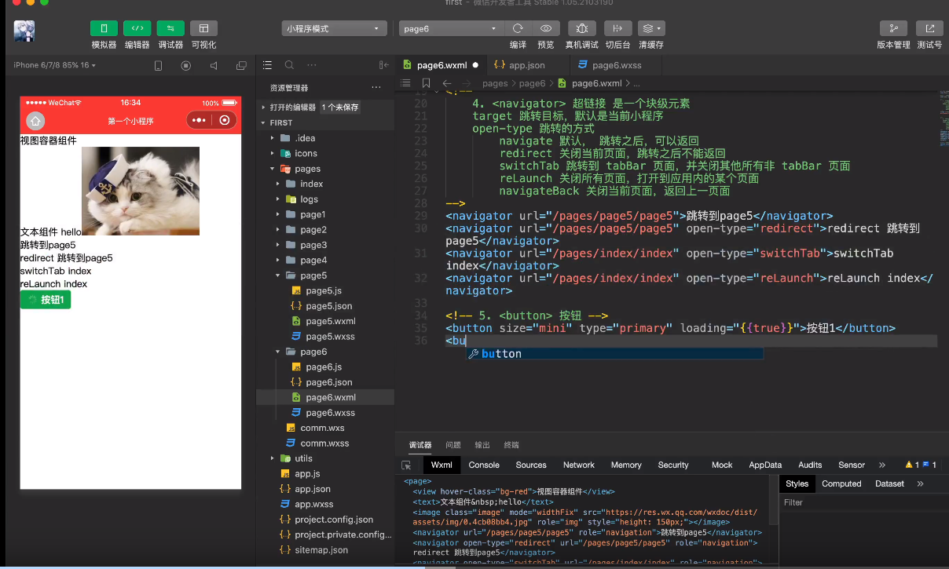Toggle the simulator (模拟器) panel
Viewport: 949px width, 569px height.
point(104,28)
